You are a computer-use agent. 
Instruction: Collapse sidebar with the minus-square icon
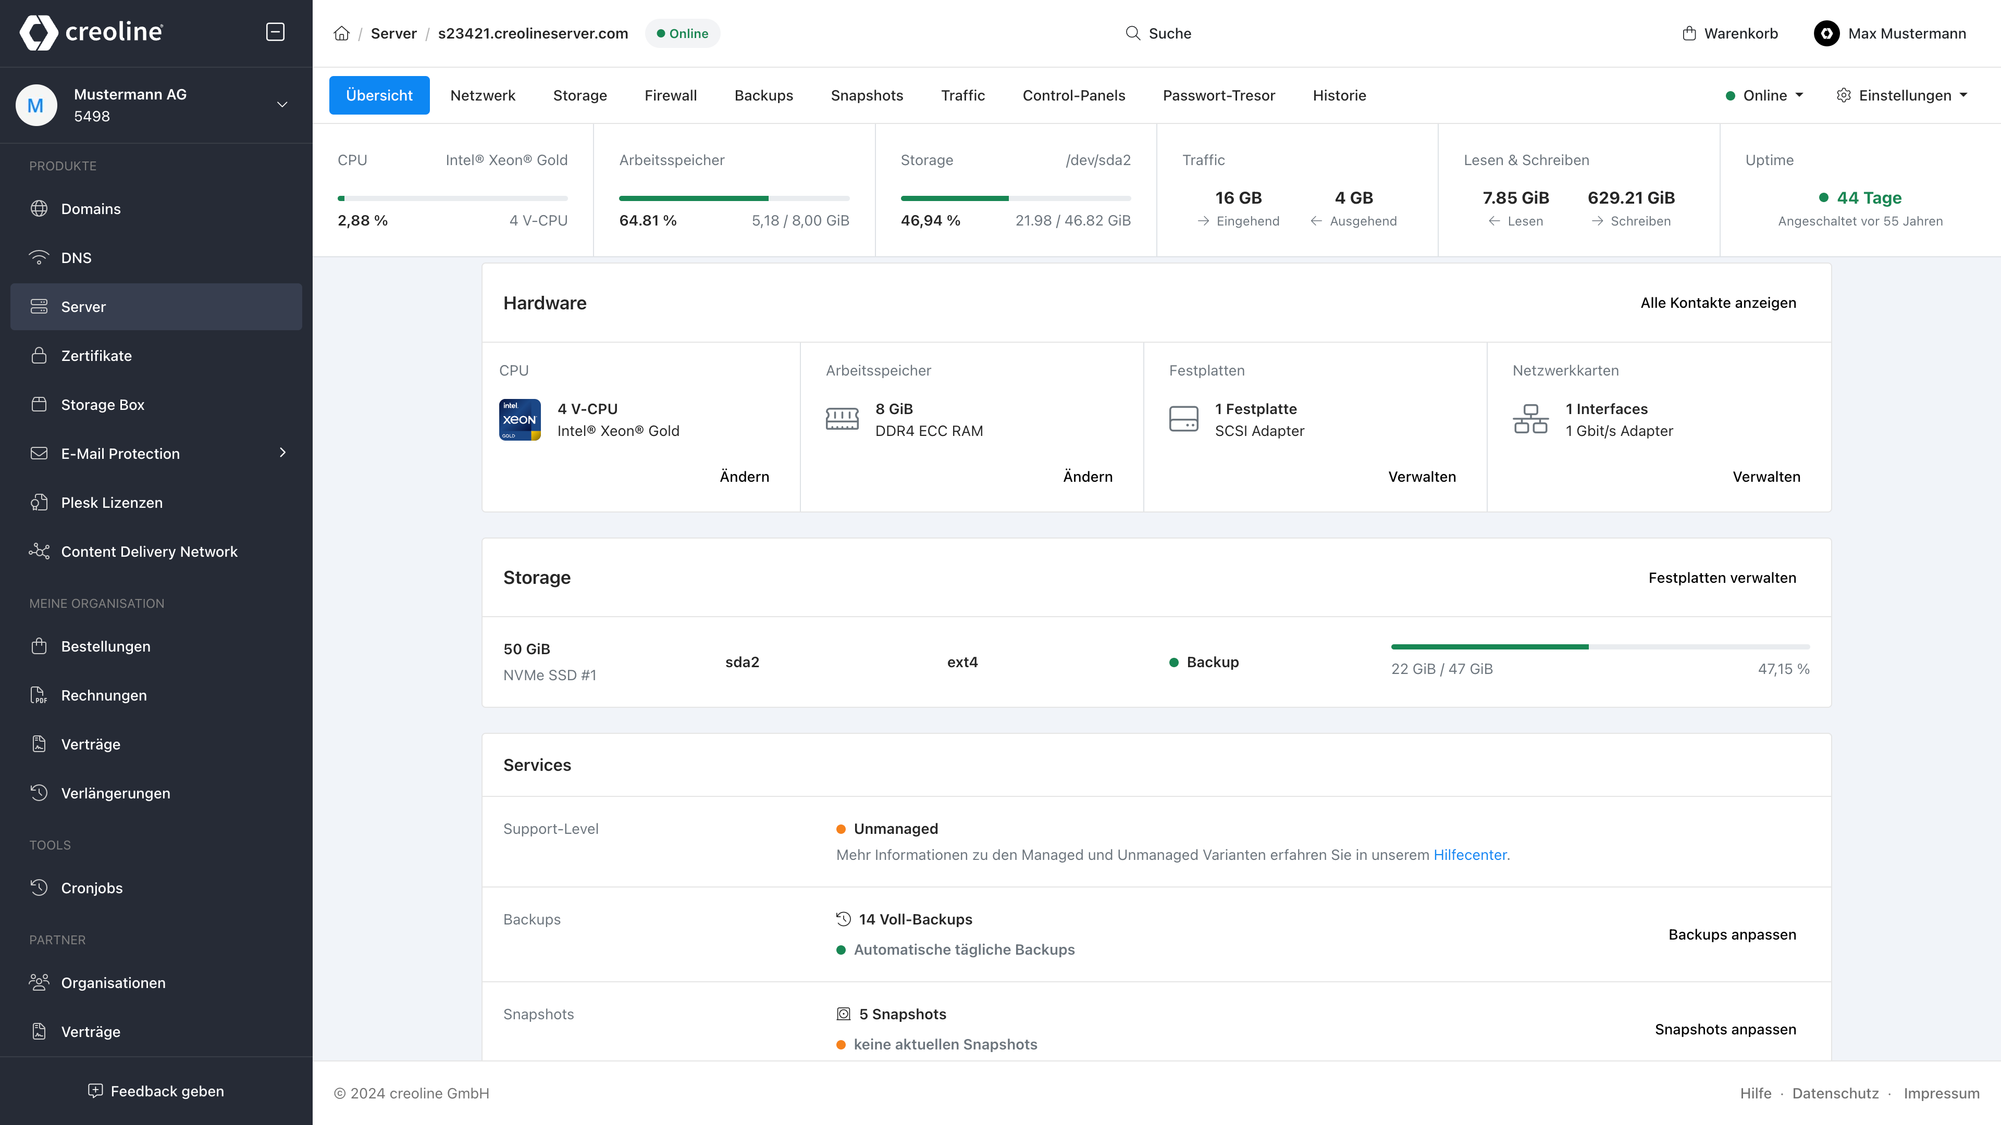point(275,32)
